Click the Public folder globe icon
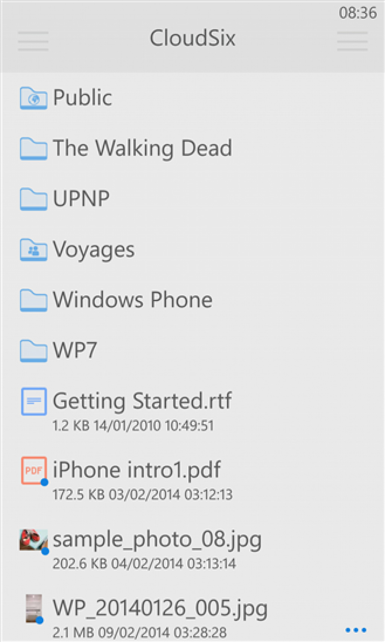 [x=33, y=98]
